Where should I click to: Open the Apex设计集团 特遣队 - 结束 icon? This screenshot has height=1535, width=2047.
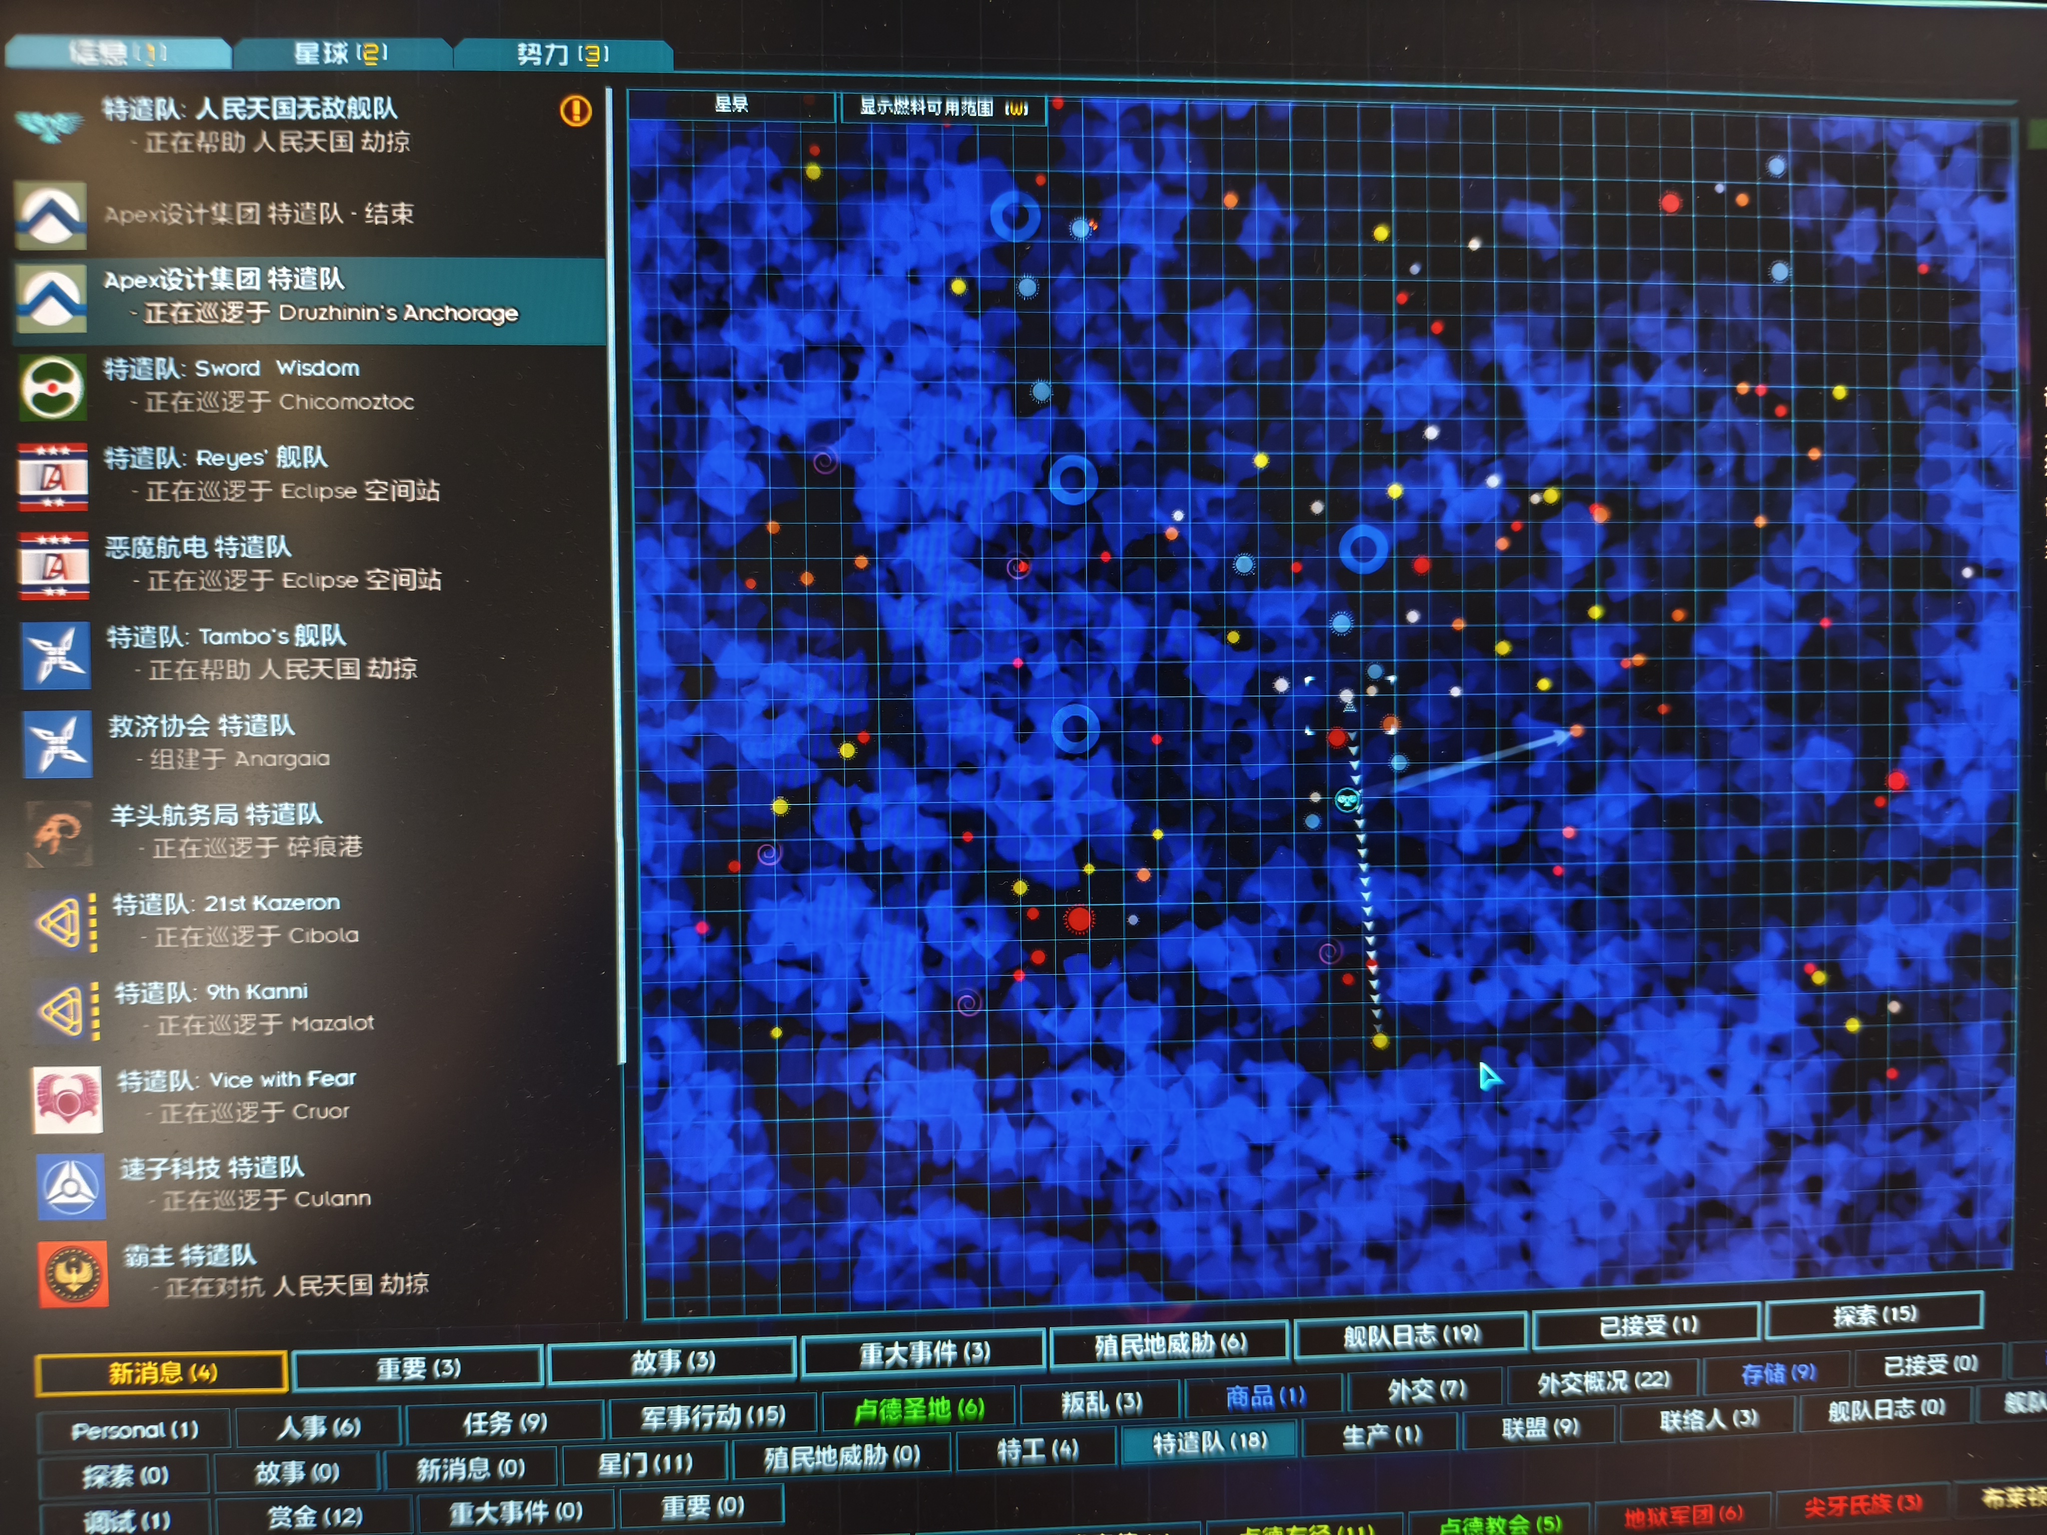click(x=51, y=215)
